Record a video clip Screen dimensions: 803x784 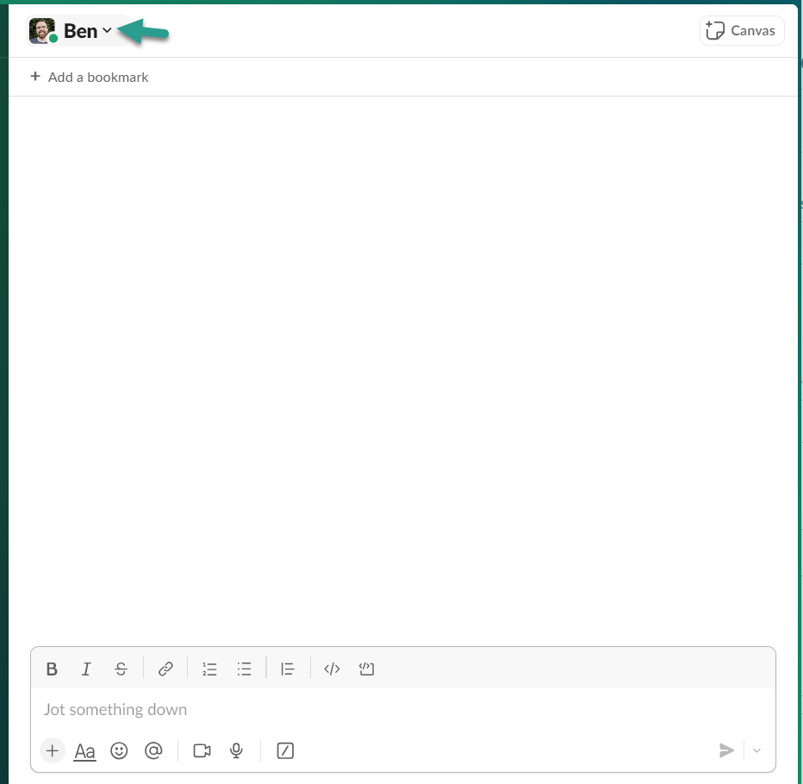tap(202, 750)
